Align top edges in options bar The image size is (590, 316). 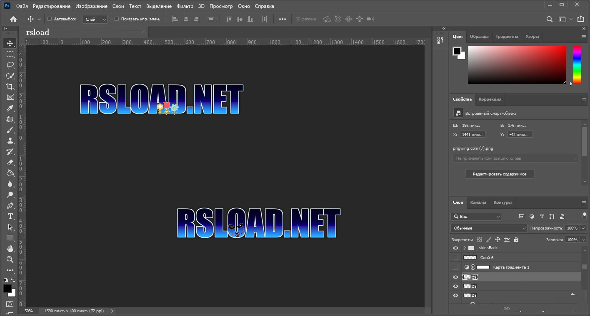pos(228,19)
